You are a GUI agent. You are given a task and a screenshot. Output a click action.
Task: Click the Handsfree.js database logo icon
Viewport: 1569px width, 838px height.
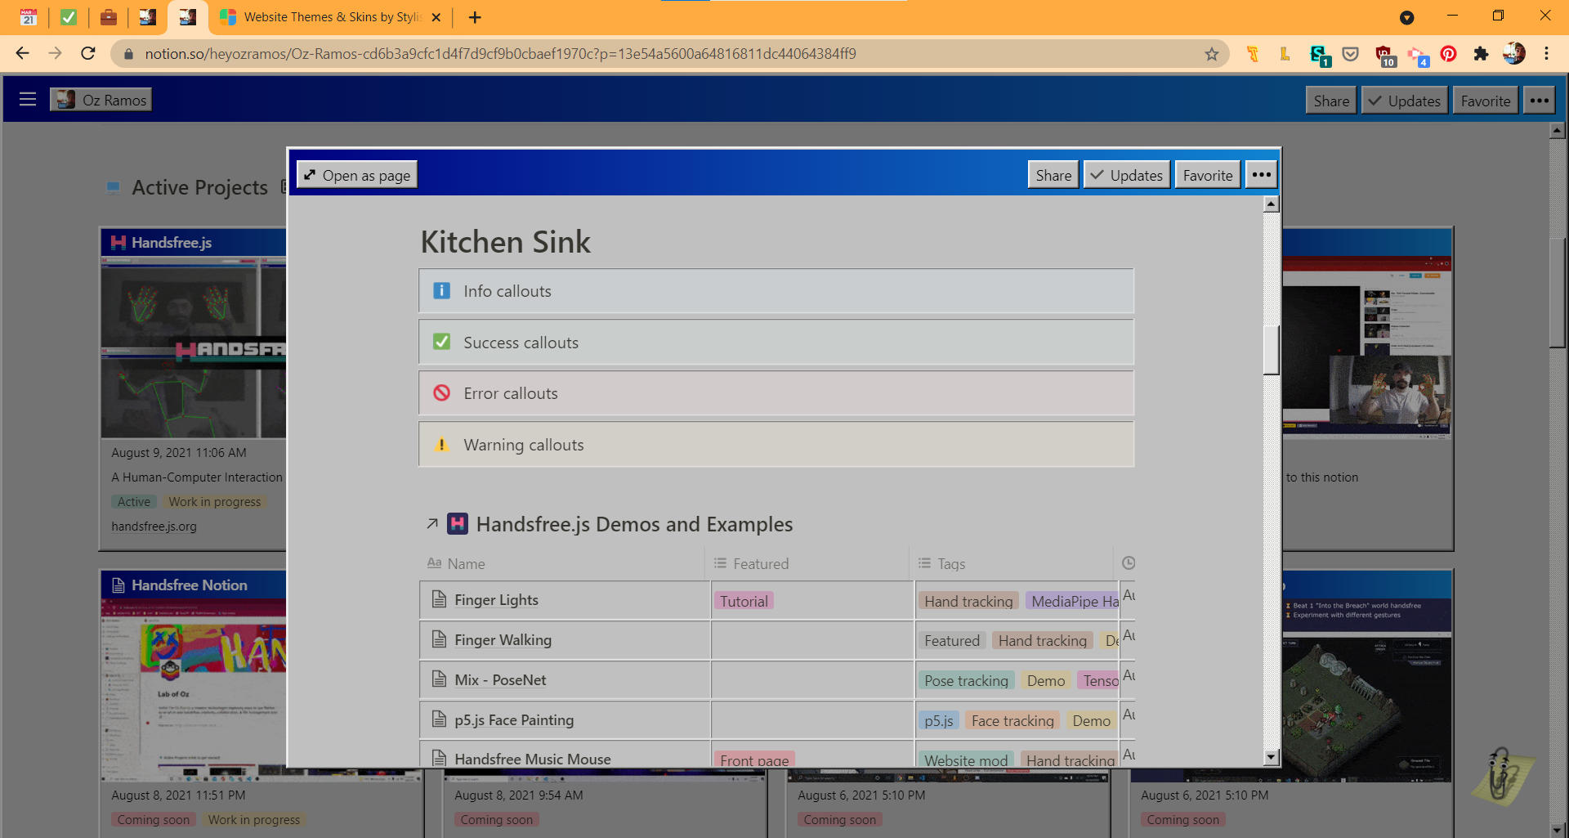[458, 524]
